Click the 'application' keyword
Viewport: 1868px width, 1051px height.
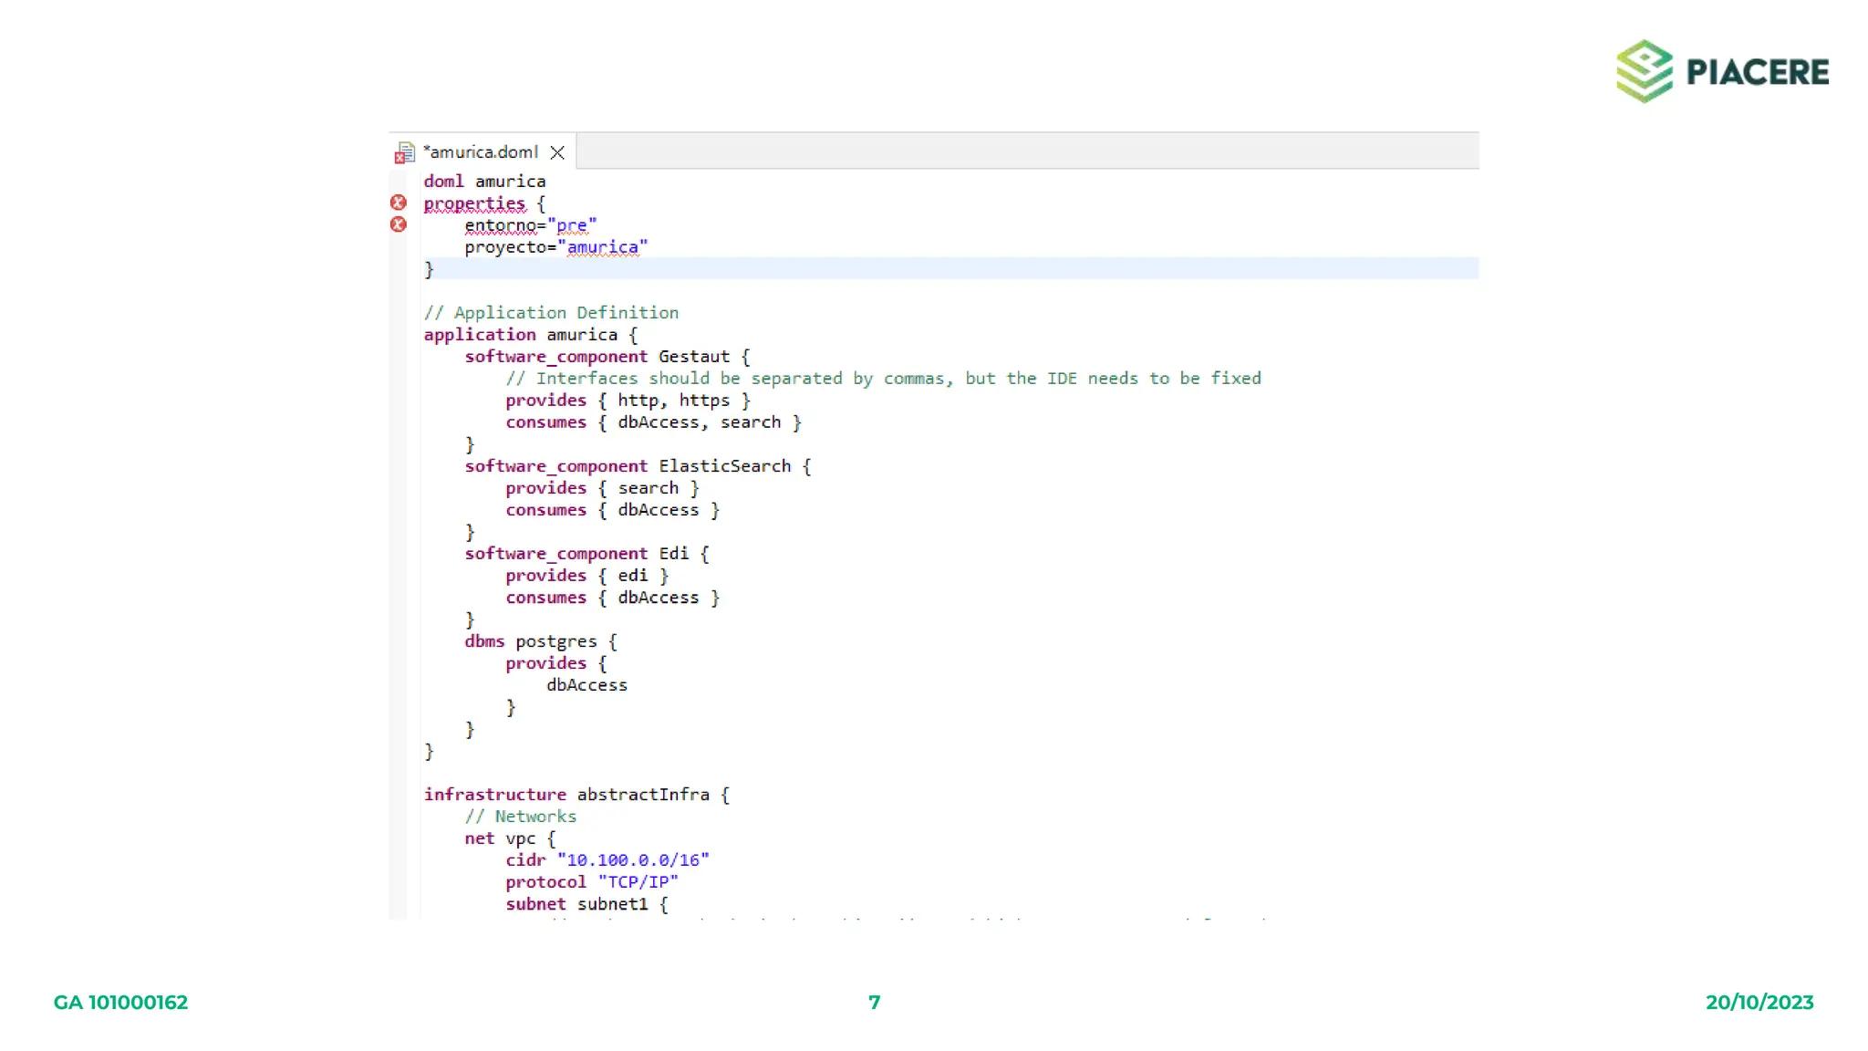click(479, 335)
